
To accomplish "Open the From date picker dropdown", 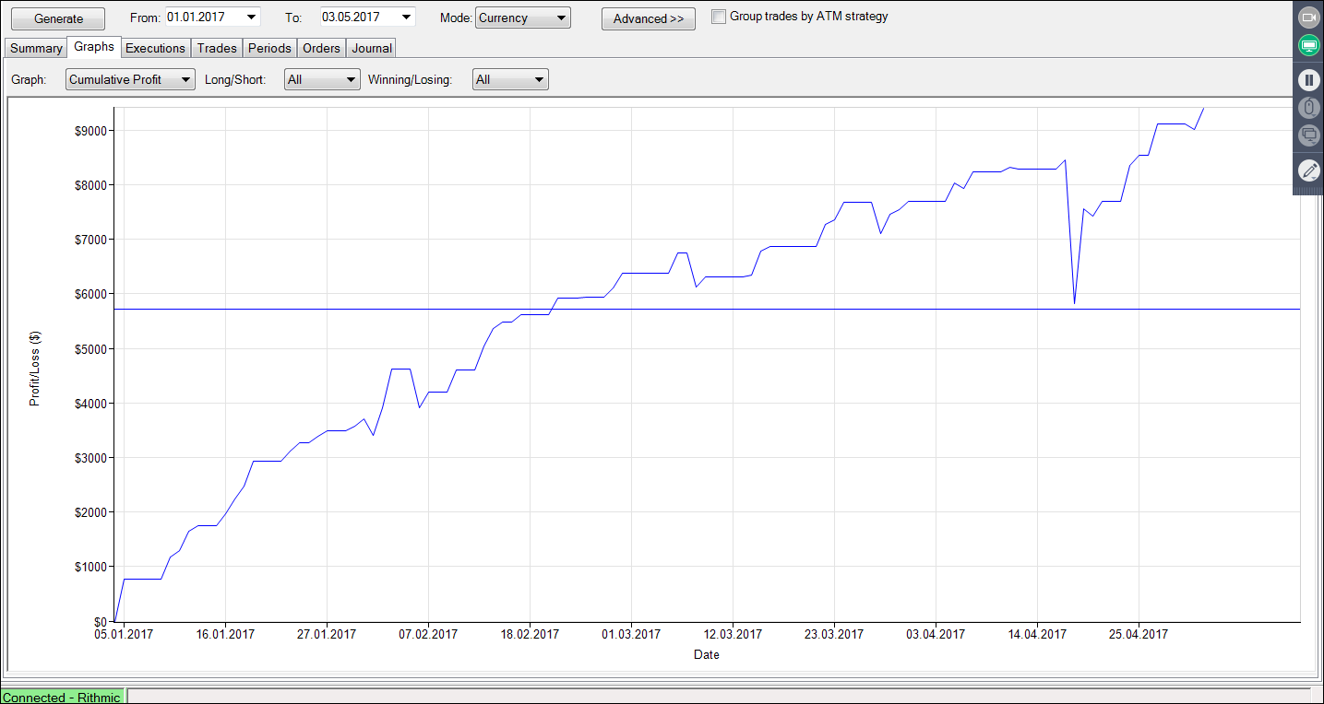I will tap(251, 17).
